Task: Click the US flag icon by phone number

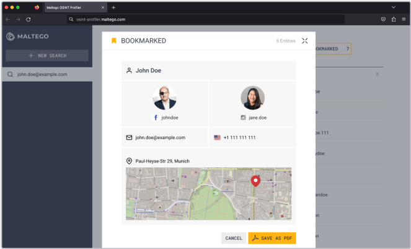Action: (x=217, y=138)
